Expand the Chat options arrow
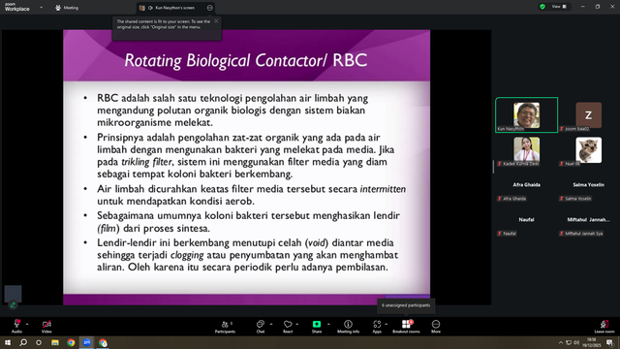Image resolution: width=620 pixels, height=349 pixels. (271, 324)
